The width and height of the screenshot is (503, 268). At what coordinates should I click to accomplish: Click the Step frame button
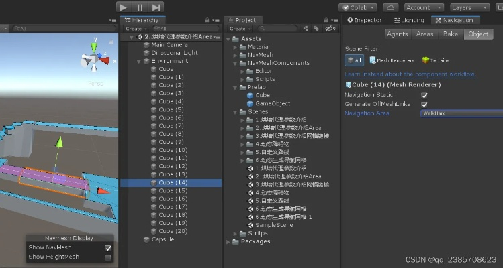pos(156,7)
